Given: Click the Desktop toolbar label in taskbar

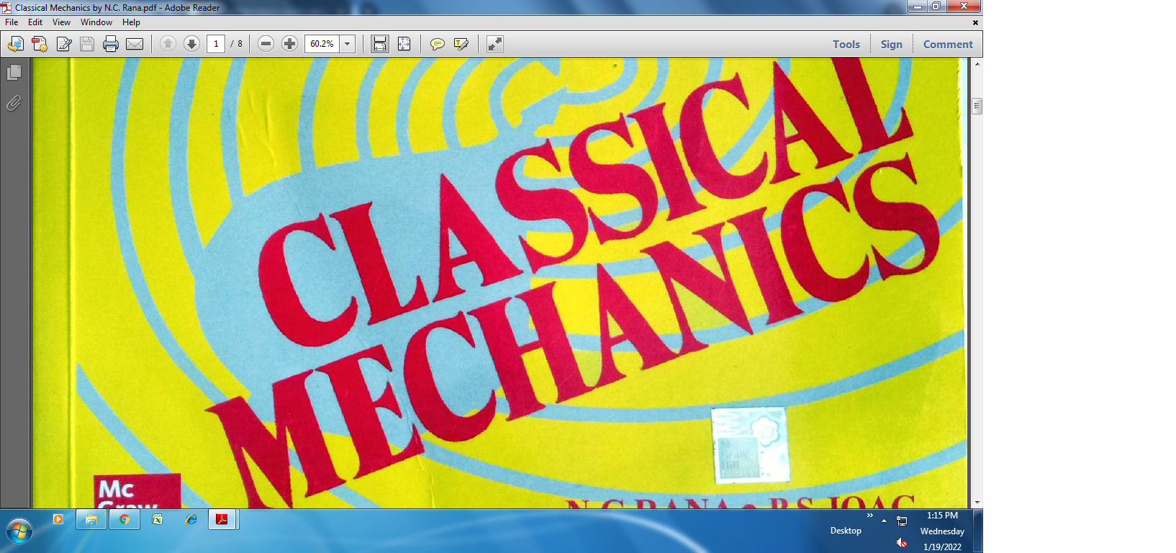Looking at the screenshot, I should 846,531.
